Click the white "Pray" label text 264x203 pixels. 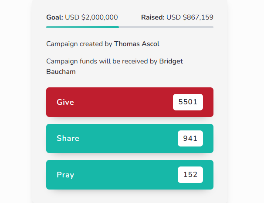click(x=65, y=175)
